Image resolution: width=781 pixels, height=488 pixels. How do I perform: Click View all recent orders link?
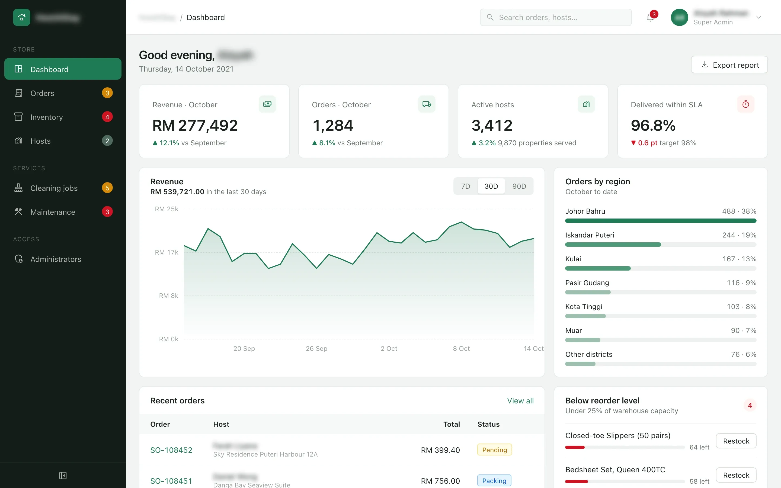tap(520, 401)
